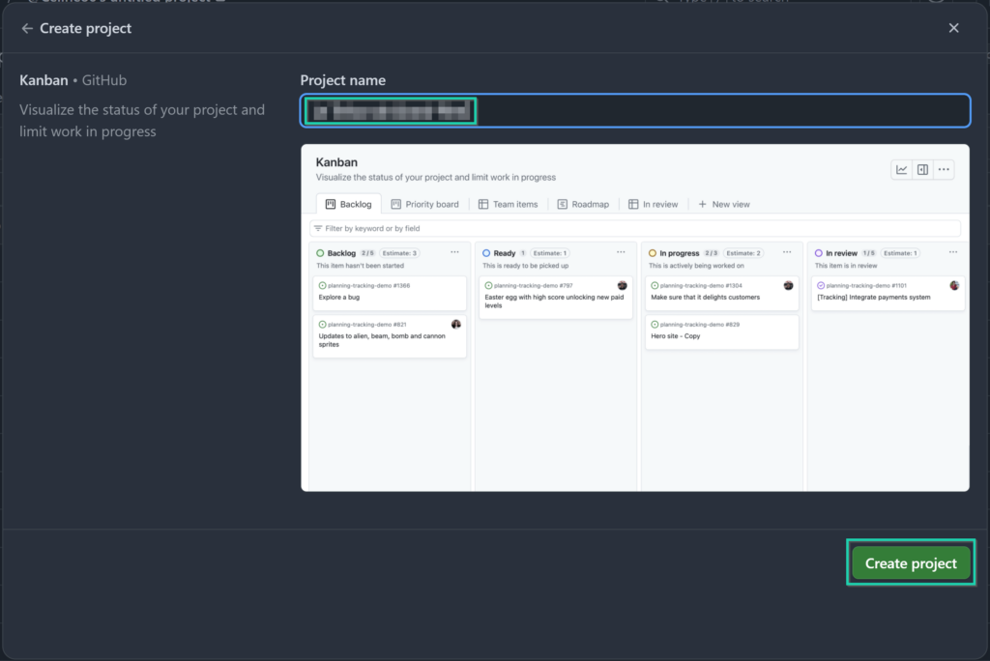Click the green Create project button
990x661 pixels.
click(x=911, y=563)
